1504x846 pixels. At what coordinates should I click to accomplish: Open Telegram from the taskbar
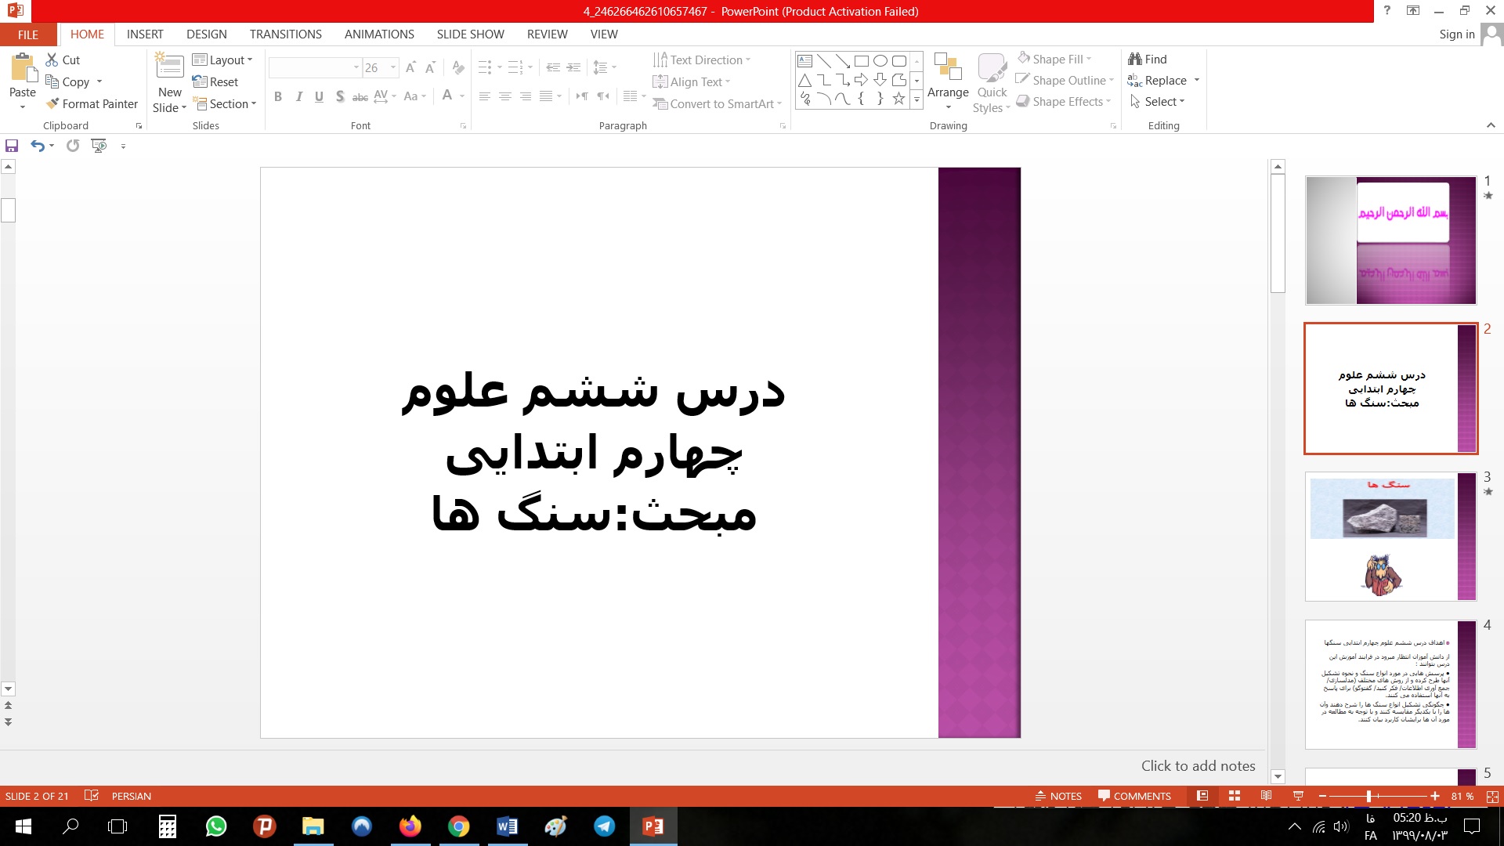click(604, 826)
